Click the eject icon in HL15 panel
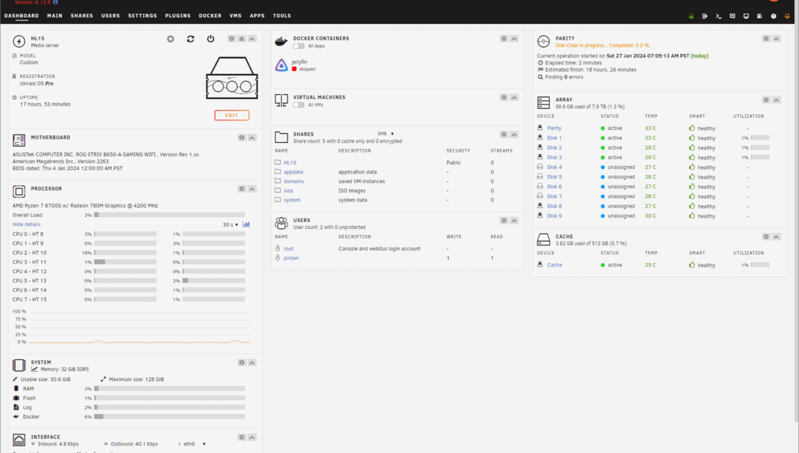This screenshot has width=799, height=453. (242, 39)
